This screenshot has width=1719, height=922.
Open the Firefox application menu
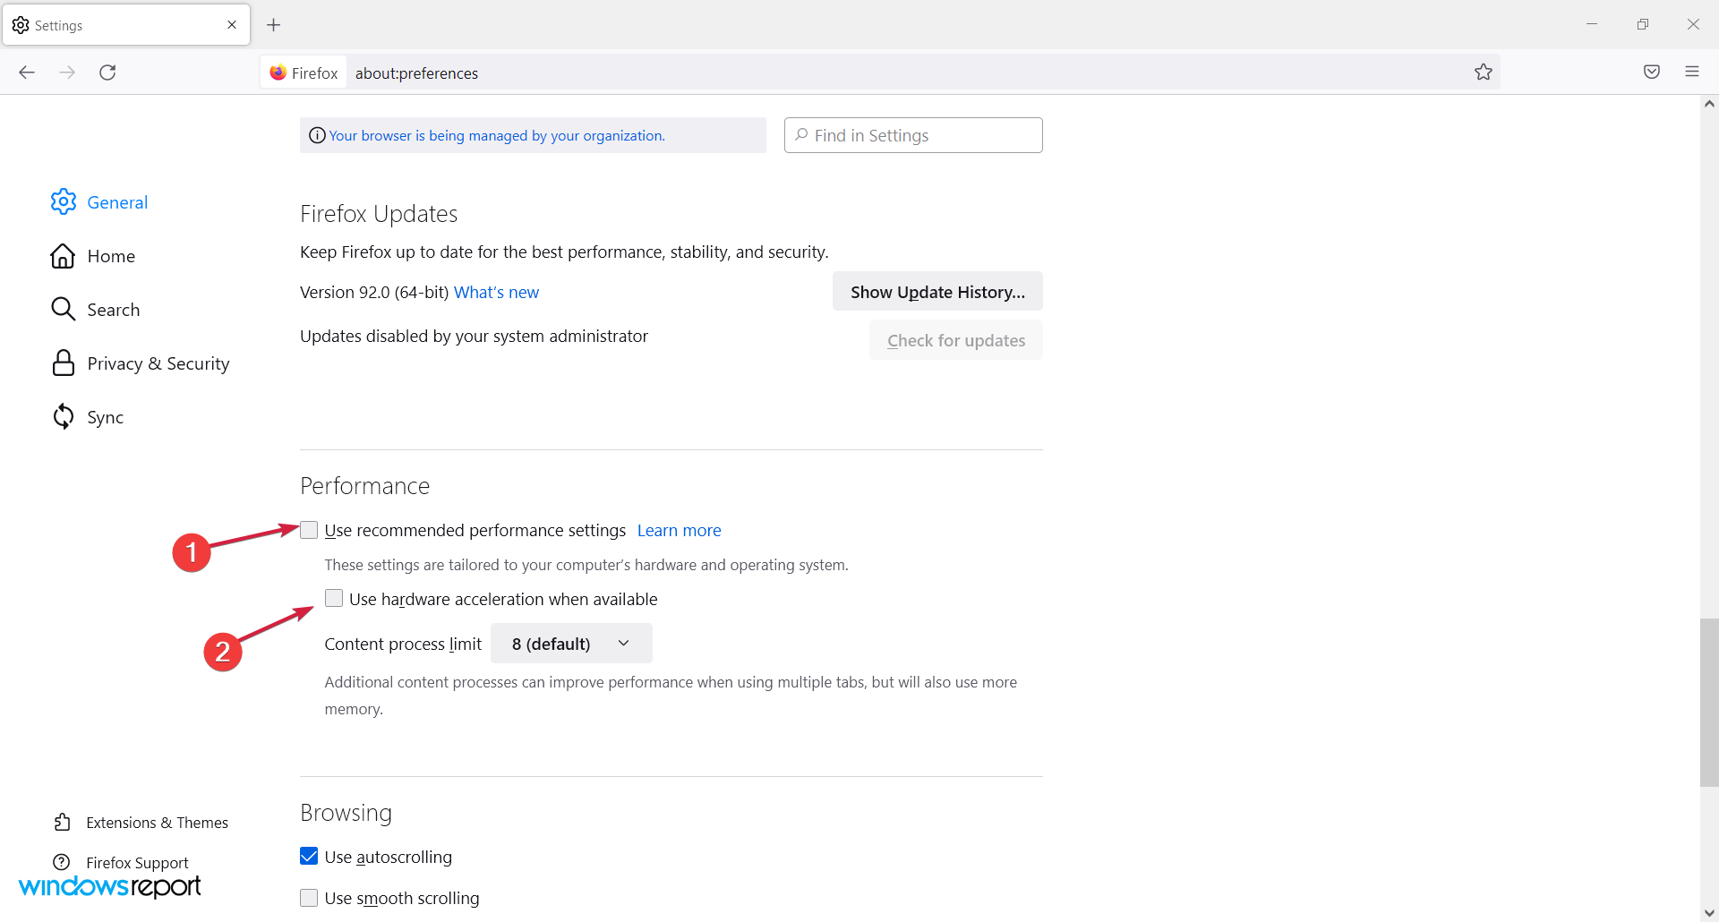(x=1692, y=73)
